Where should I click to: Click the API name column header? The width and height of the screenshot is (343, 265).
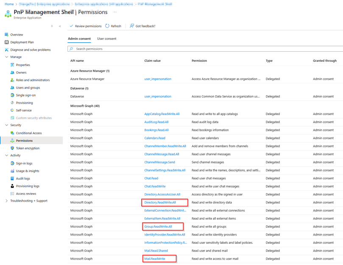pos(77,61)
